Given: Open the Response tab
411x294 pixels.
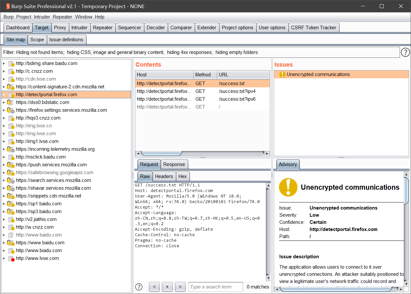Looking at the screenshot, I should 174,164.
